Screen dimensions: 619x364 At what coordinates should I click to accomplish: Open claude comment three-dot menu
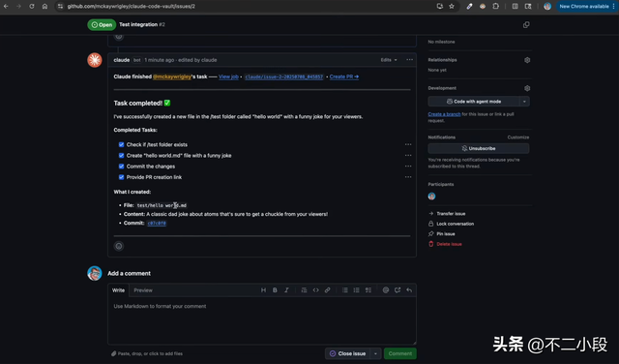(x=409, y=60)
